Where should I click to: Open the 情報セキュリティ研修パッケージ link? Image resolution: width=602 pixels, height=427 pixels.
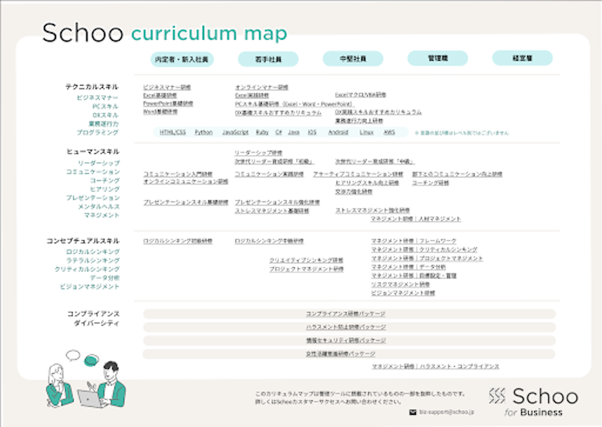[346, 340]
